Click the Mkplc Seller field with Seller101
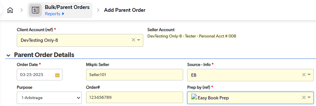Image resolution: width=316 pixels, height=106 pixels. (x=134, y=75)
